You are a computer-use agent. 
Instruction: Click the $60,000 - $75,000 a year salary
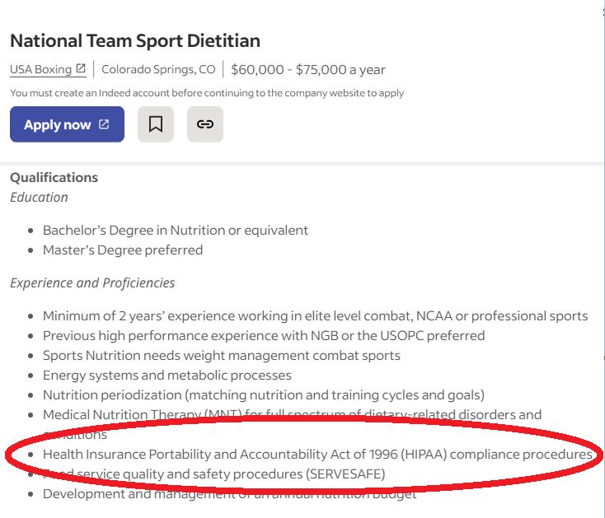[308, 69]
